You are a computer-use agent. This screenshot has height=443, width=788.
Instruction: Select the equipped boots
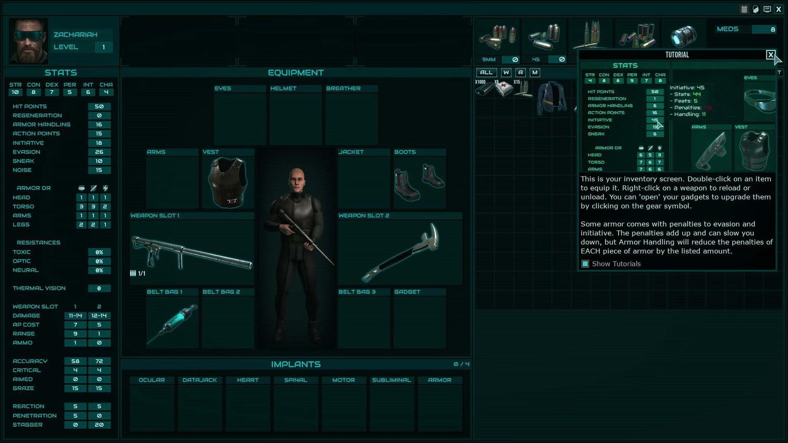(419, 182)
